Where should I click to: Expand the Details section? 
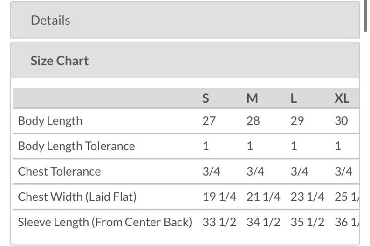coord(50,21)
